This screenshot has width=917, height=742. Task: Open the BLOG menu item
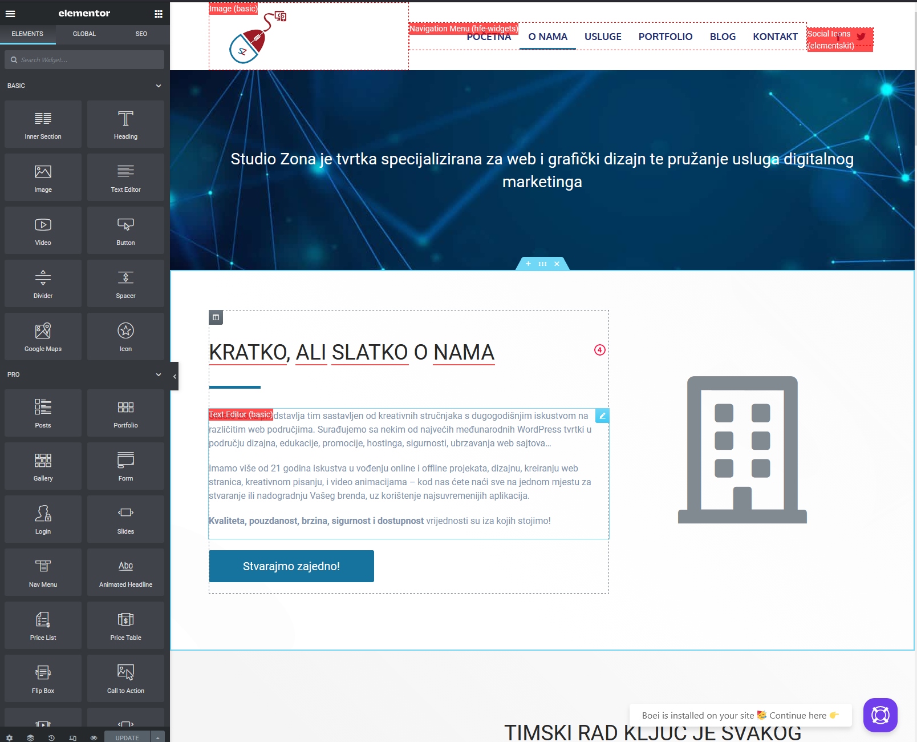click(x=723, y=37)
